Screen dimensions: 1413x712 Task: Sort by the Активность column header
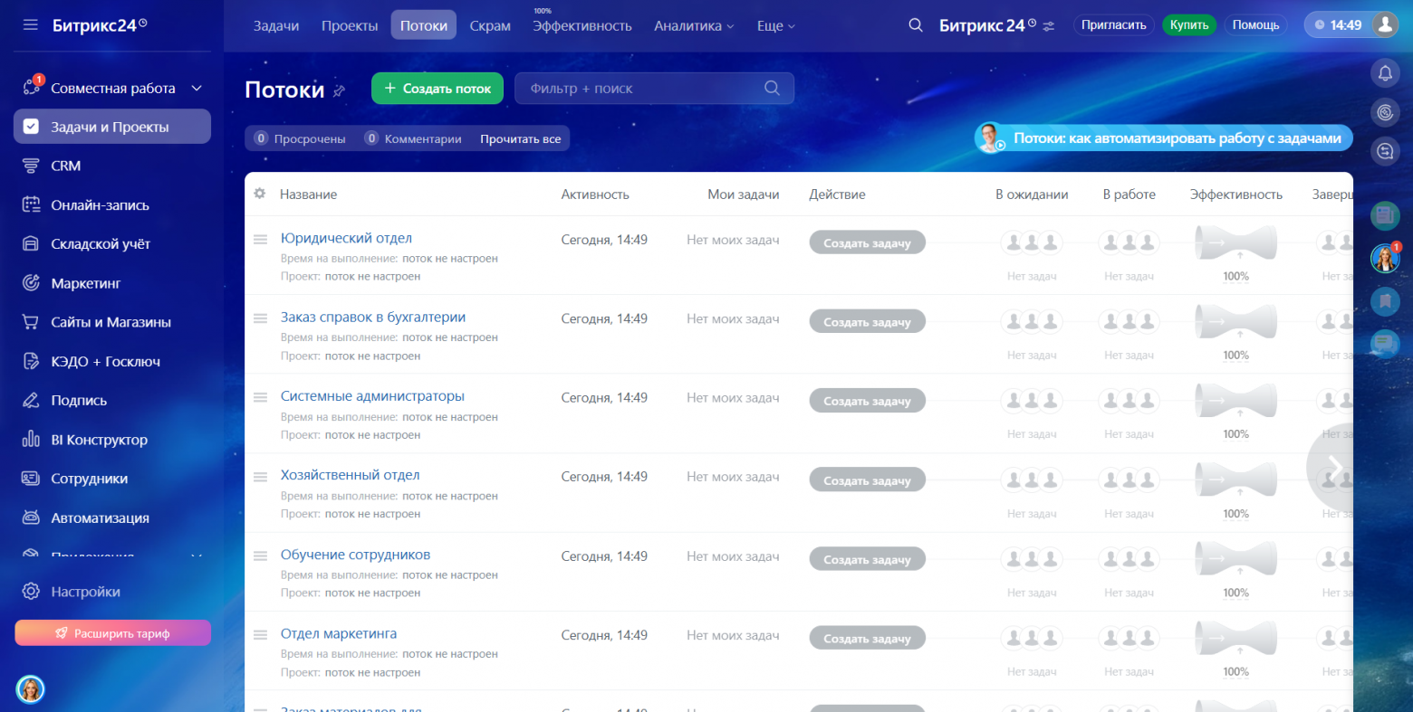coord(595,195)
